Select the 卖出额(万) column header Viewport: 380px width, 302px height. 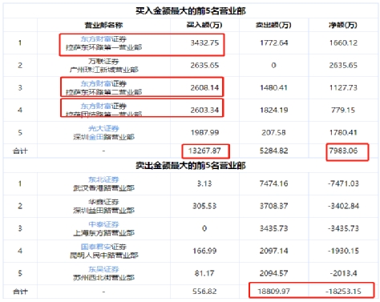click(273, 25)
